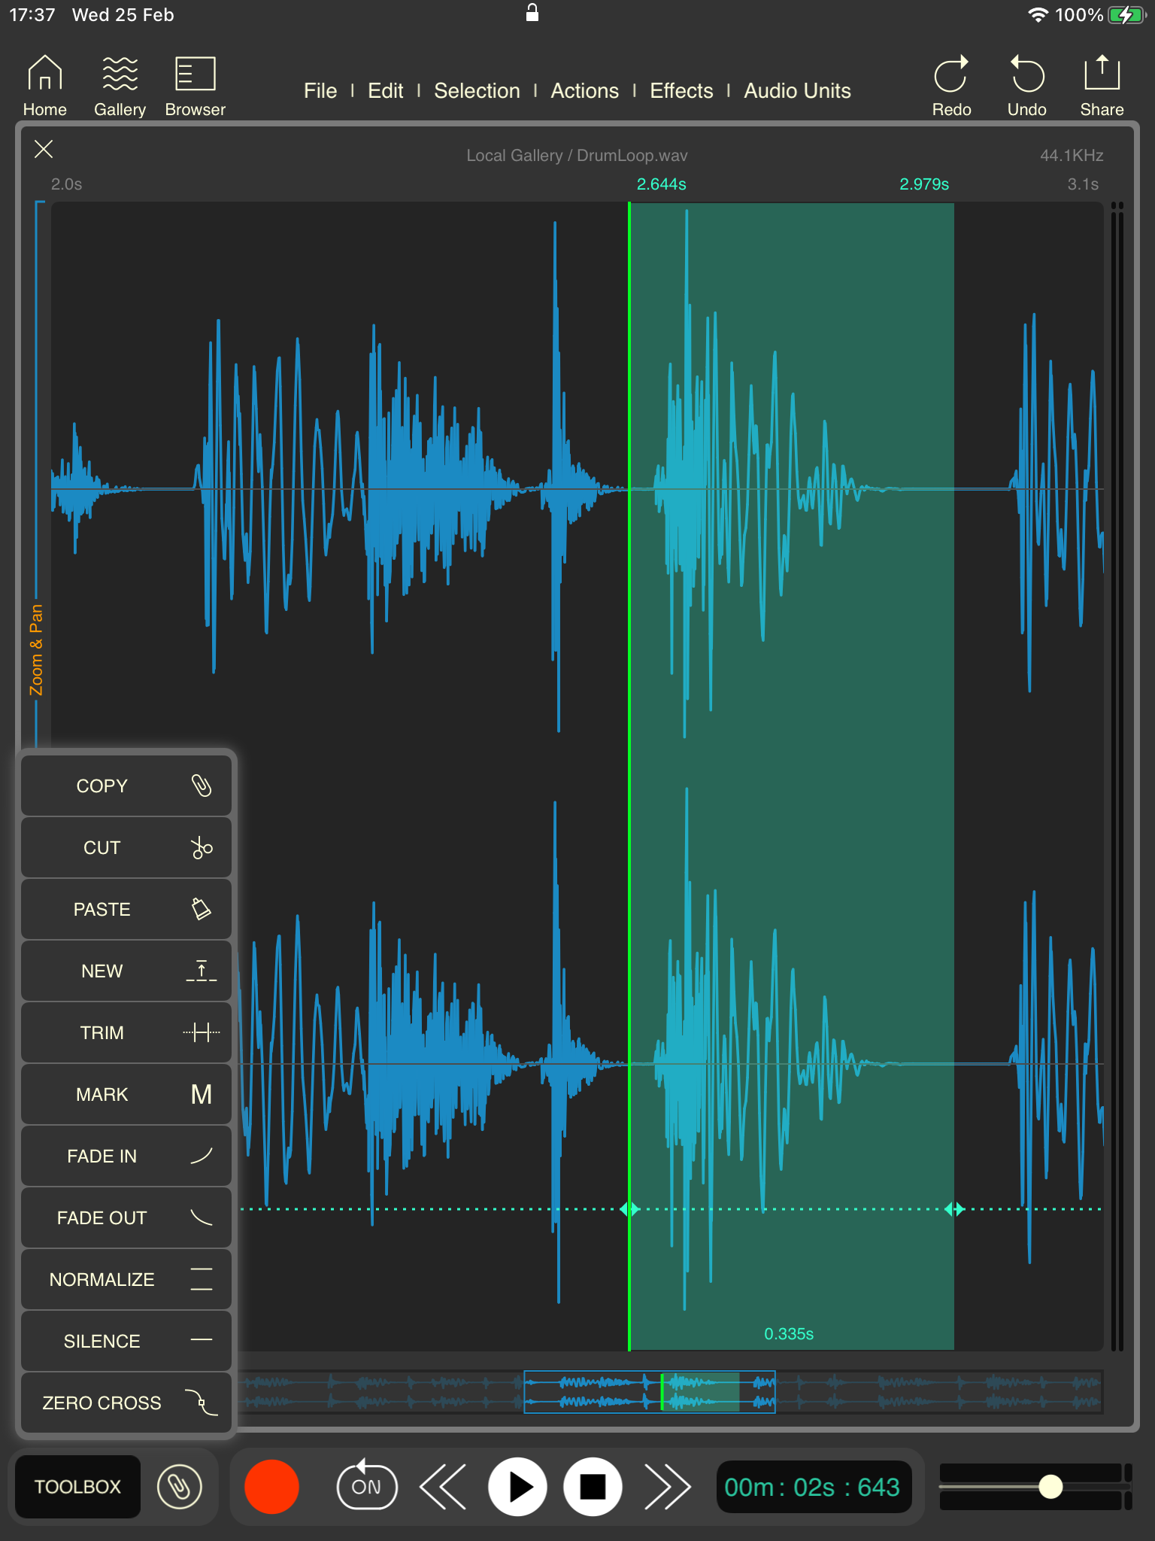Tap the vertical level meter on right

tap(1117, 776)
